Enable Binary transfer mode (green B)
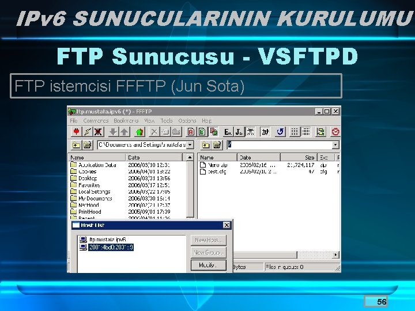 tap(202, 132)
